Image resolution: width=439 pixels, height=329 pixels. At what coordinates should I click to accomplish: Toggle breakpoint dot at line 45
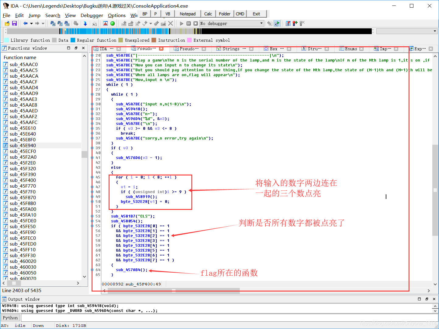click(x=92, y=177)
